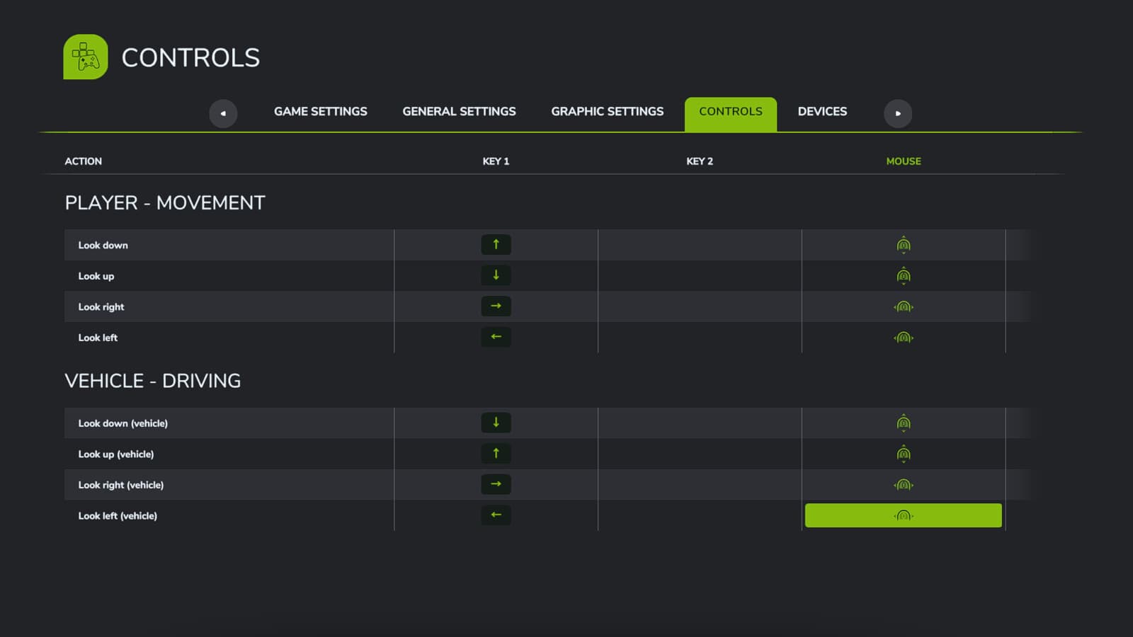The height and width of the screenshot is (637, 1133).
Task: Go to the Devices tab
Action: pyautogui.click(x=822, y=112)
